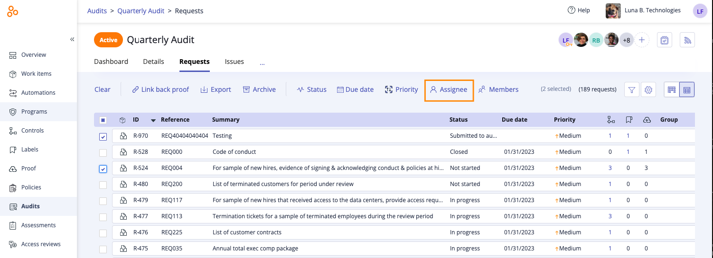Add a member with plus icon
The image size is (713, 258).
642,40
